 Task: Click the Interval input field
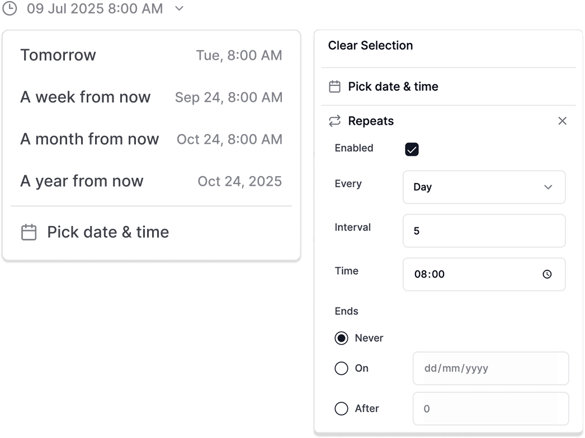(483, 230)
